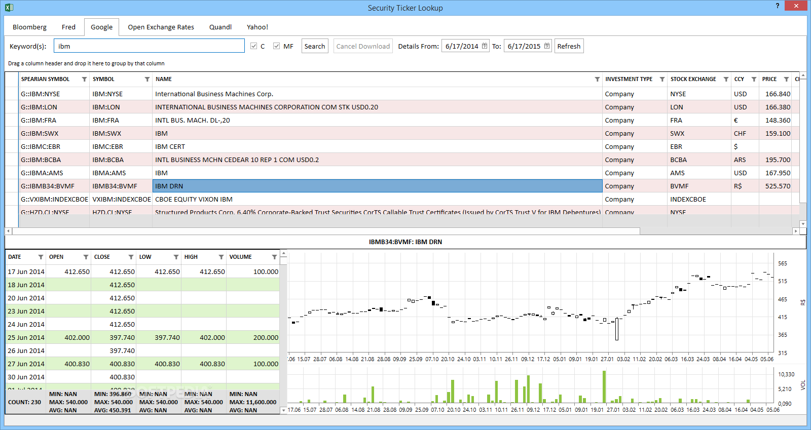Switch to the Fred tab

(68, 27)
